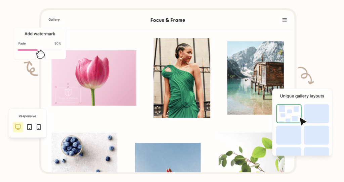
Task: Choose the scattered collage gallery layout
Action: click(289, 113)
